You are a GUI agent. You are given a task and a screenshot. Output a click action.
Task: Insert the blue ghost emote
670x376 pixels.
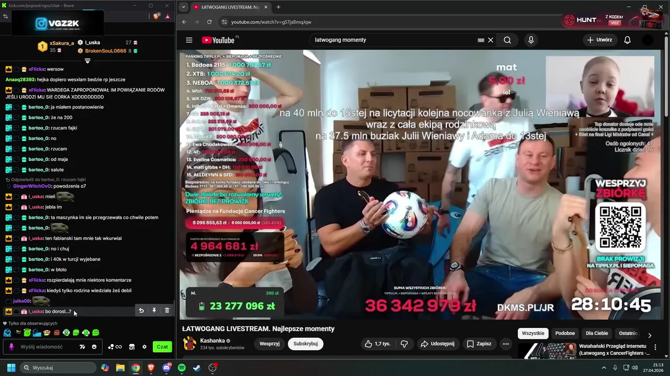tap(7, 333)
